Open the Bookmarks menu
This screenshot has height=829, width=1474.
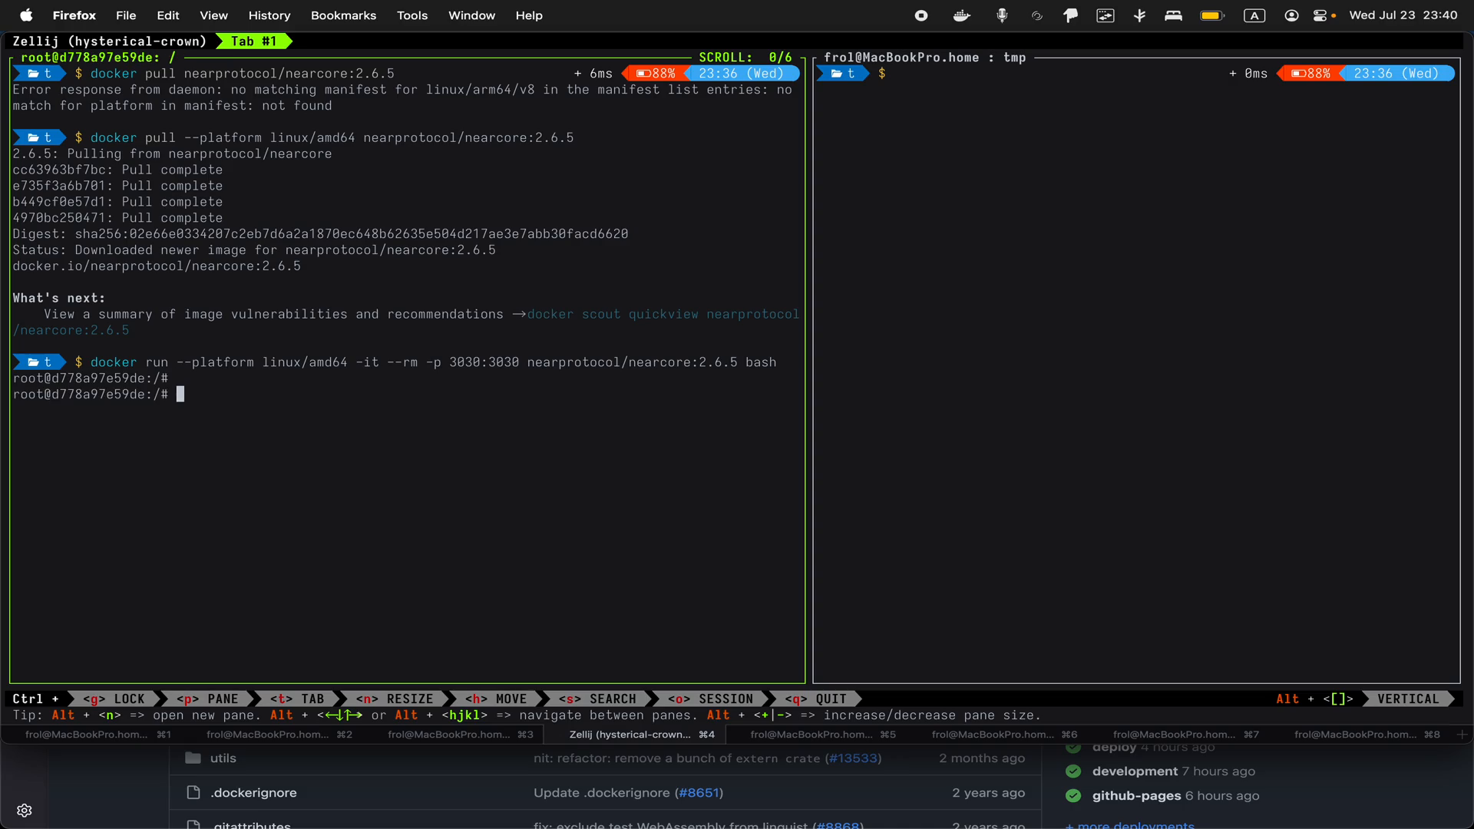coord(342,15)
